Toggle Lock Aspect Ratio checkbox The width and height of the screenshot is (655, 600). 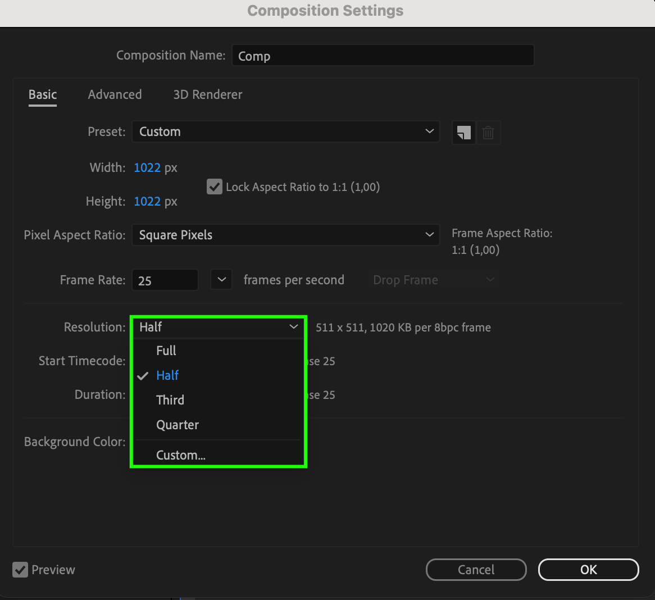point(215,187)
